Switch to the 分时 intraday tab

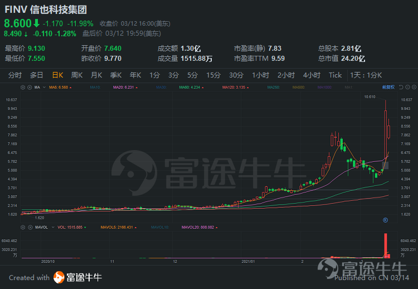pyautogui.click(x=15, y=75)
